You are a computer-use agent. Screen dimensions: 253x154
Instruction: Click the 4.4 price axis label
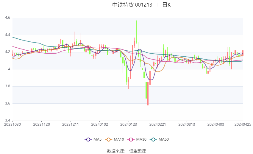point(7,35)
